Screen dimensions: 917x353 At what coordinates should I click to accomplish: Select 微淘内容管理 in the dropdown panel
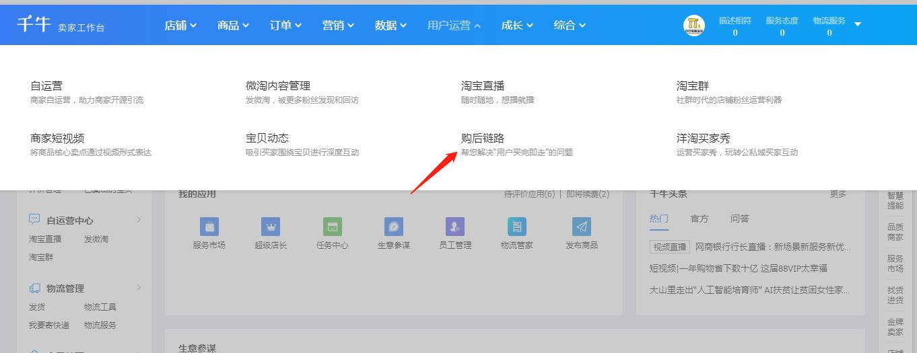click(278, 86)
